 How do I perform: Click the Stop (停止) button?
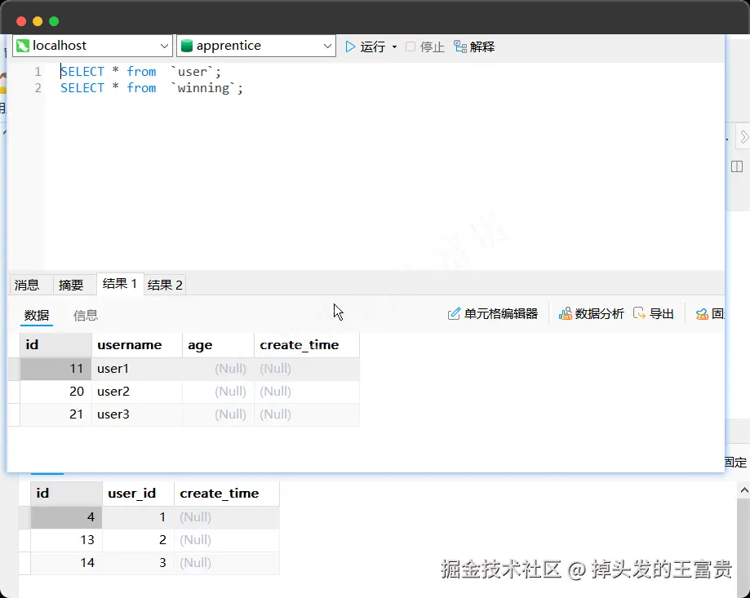pyautogui.click(x=424, y=47)
